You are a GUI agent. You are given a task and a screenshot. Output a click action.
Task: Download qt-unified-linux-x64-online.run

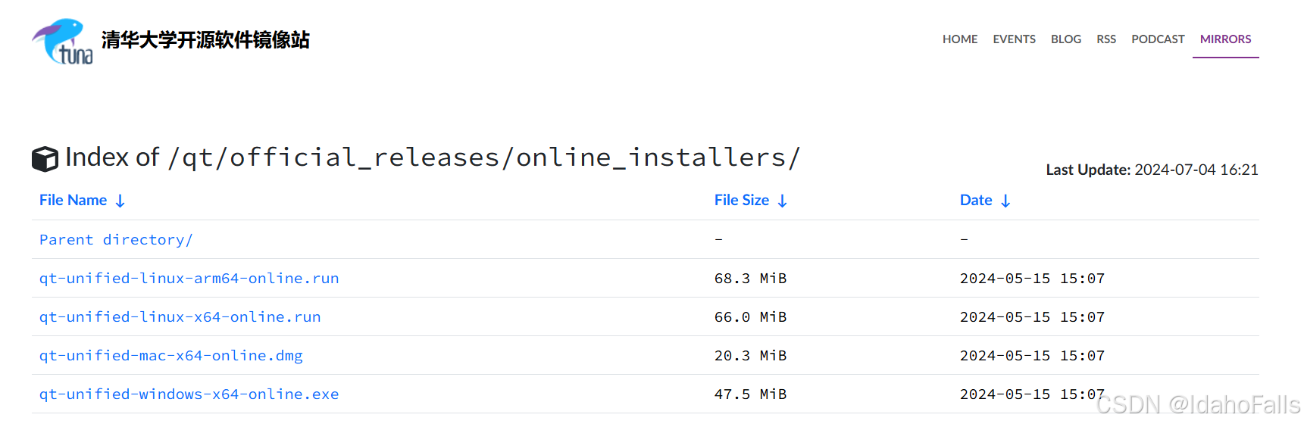point(180,317)
